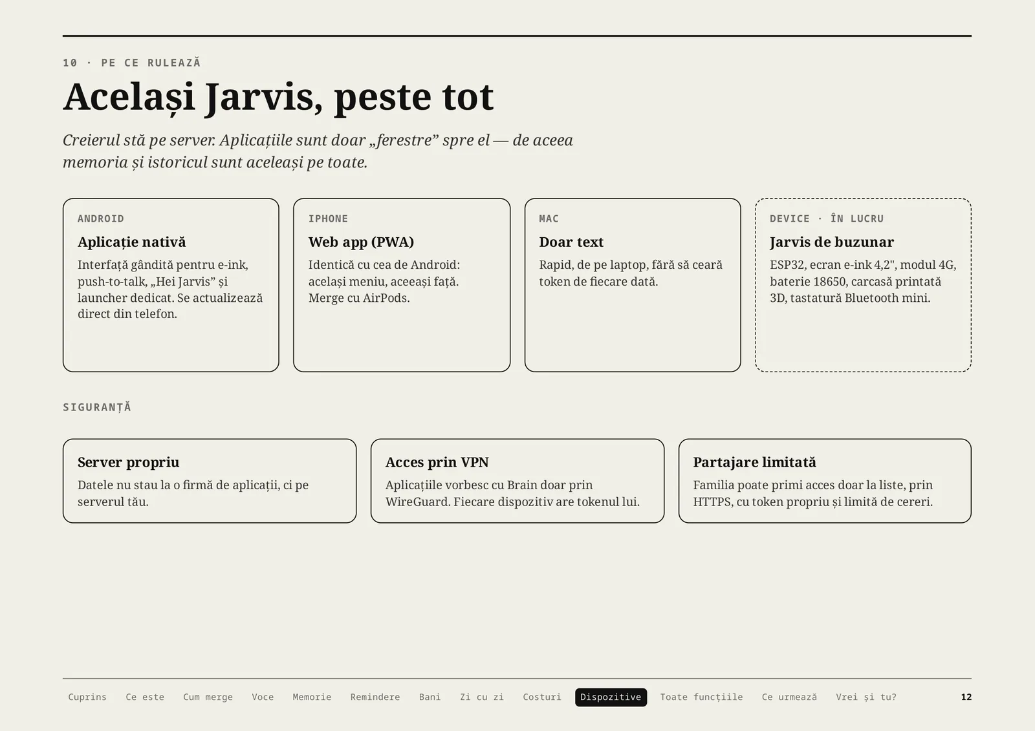Click the text token de fiecare dată

click(x=598, y=281)
